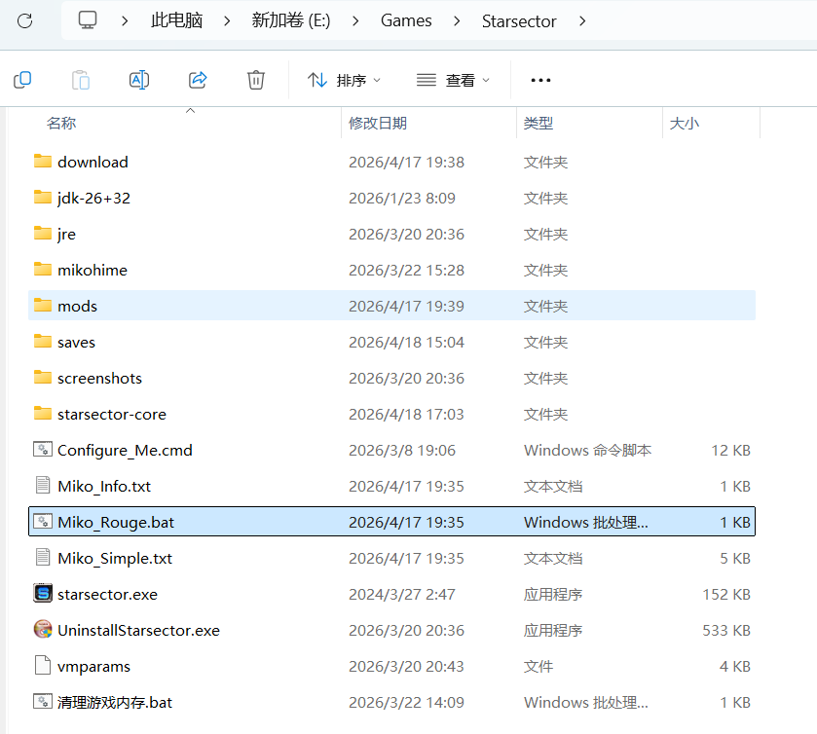Navigate to Games in breadcrumb path
817x734 pixels.
pos(406,20)
